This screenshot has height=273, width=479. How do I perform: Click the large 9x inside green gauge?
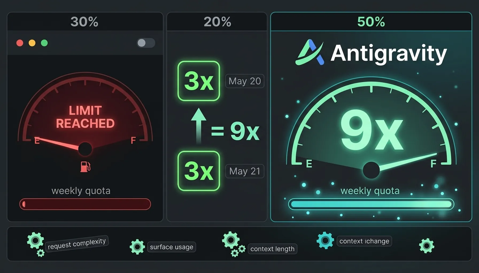(x=372, y=131)
